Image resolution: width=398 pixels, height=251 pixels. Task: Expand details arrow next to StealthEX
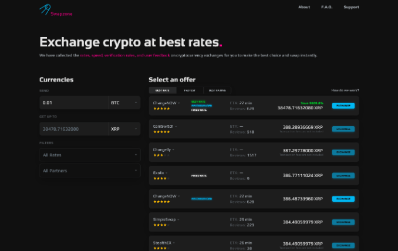point(174,243)
